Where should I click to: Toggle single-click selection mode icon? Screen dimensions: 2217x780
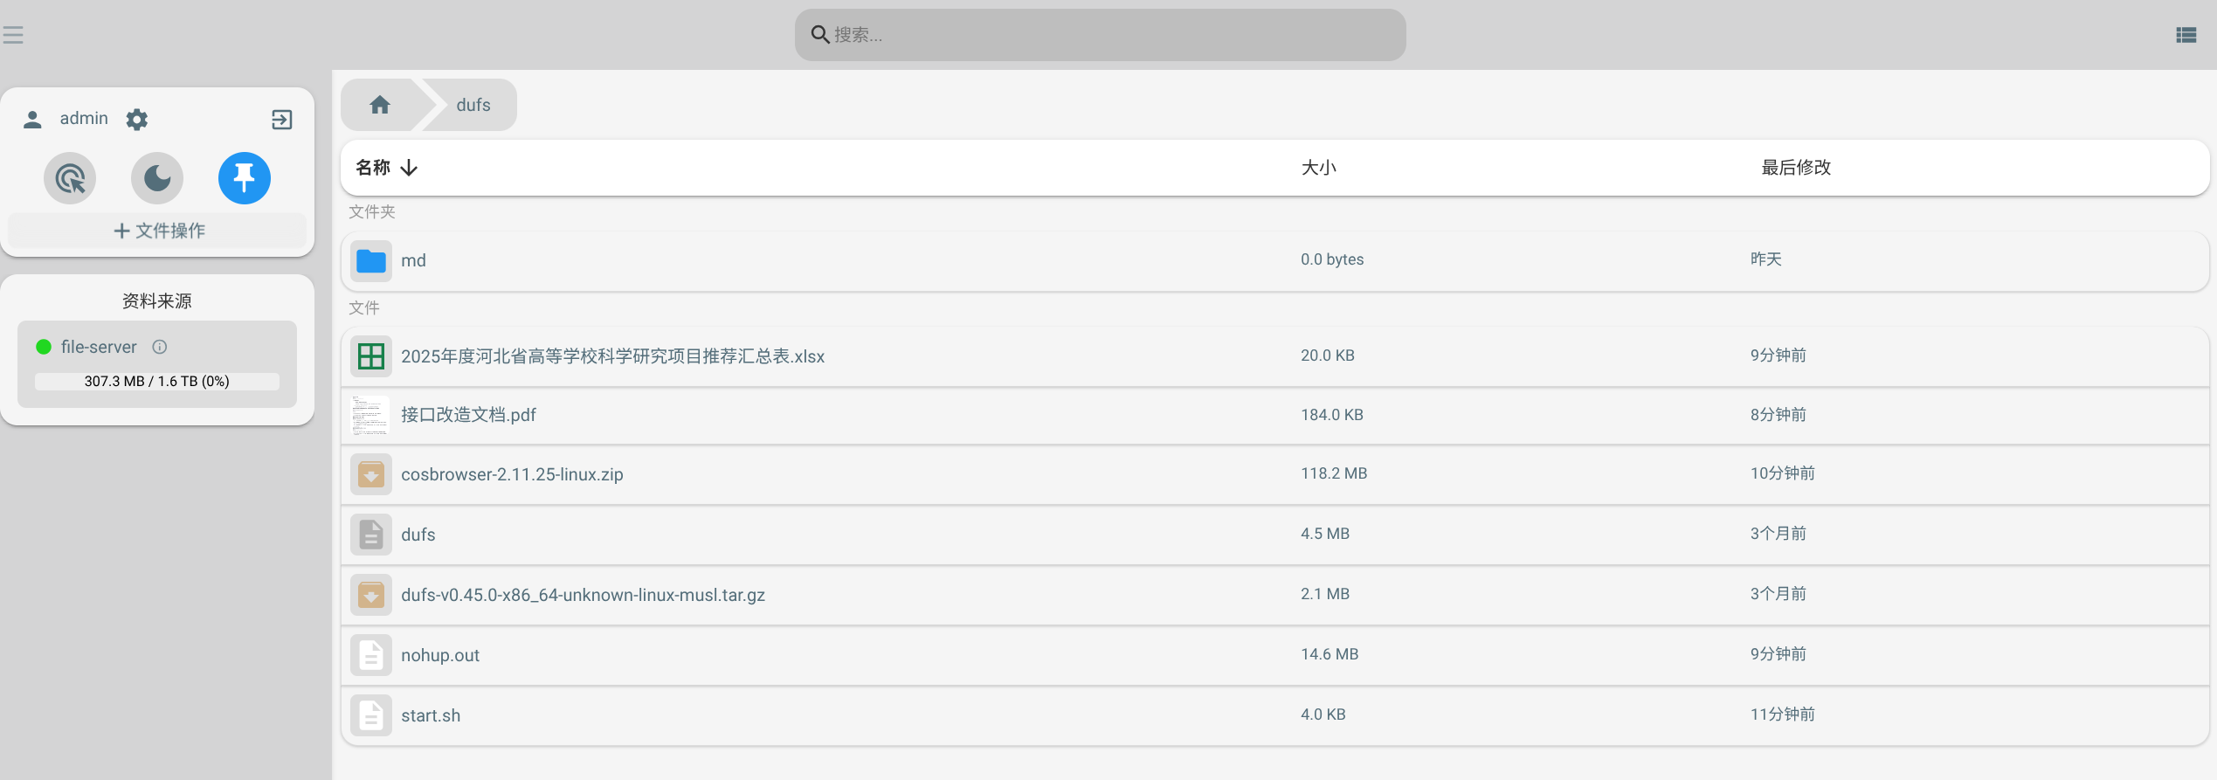point(70,178)
